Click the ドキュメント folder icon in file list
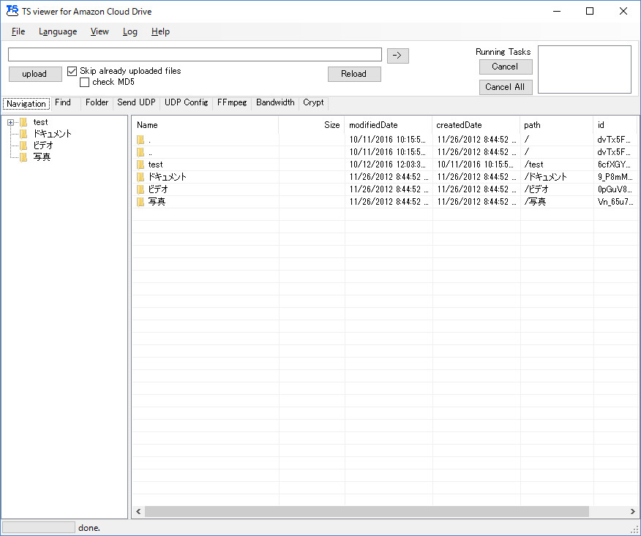This screenshot has height=536, width=641. pyautogui.click(x=140, y=177)
